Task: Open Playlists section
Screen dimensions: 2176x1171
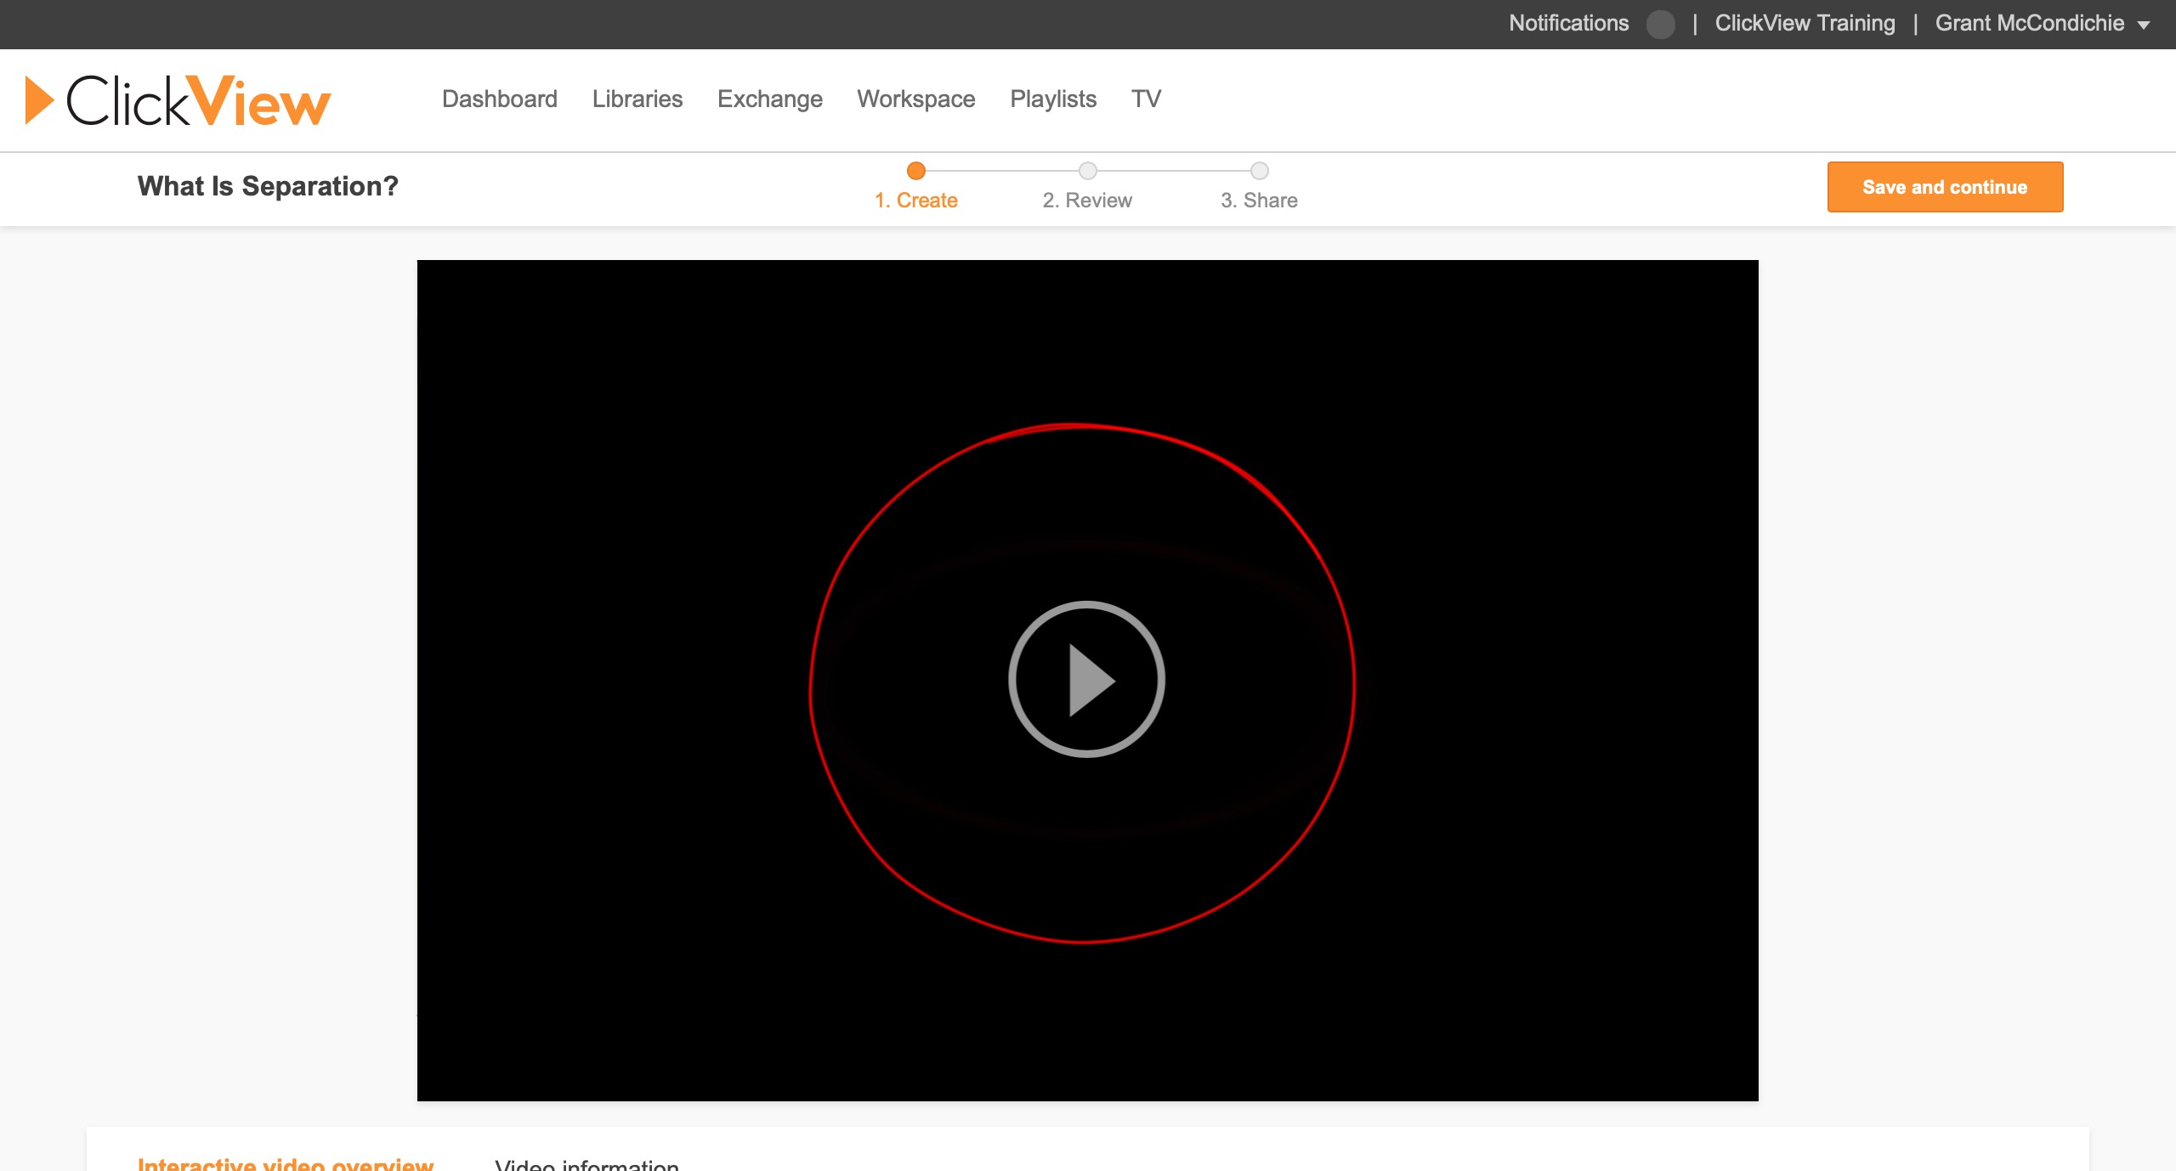Action: (1052, 99)
